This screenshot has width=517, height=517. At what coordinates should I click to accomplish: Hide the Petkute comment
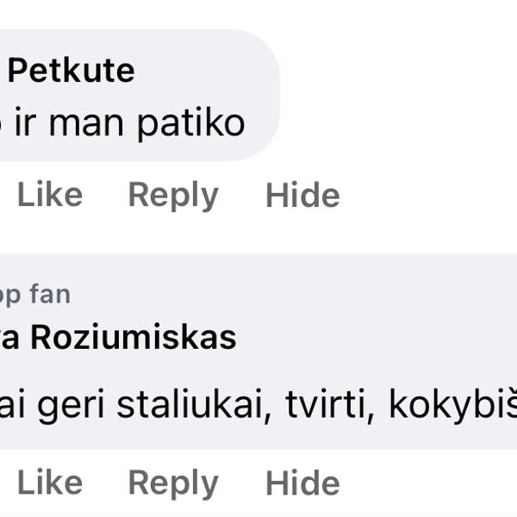coord(302,196)
